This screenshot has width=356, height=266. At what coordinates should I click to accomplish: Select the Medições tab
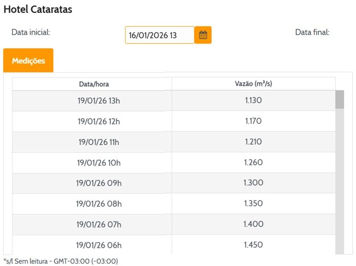point(28,61)
